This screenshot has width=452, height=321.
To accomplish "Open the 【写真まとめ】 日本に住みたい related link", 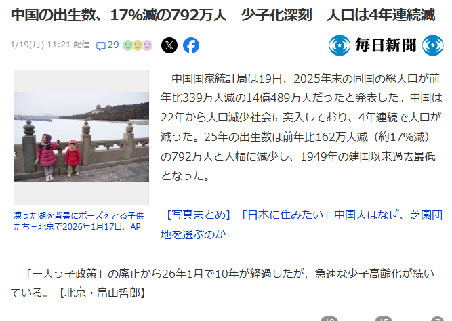I will coord(302,224).
